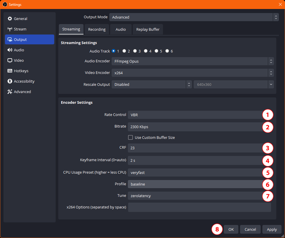This screenshot has width=285, height=238.
Task: Select audio track 2 radio button
Action: tap(124, 51)
